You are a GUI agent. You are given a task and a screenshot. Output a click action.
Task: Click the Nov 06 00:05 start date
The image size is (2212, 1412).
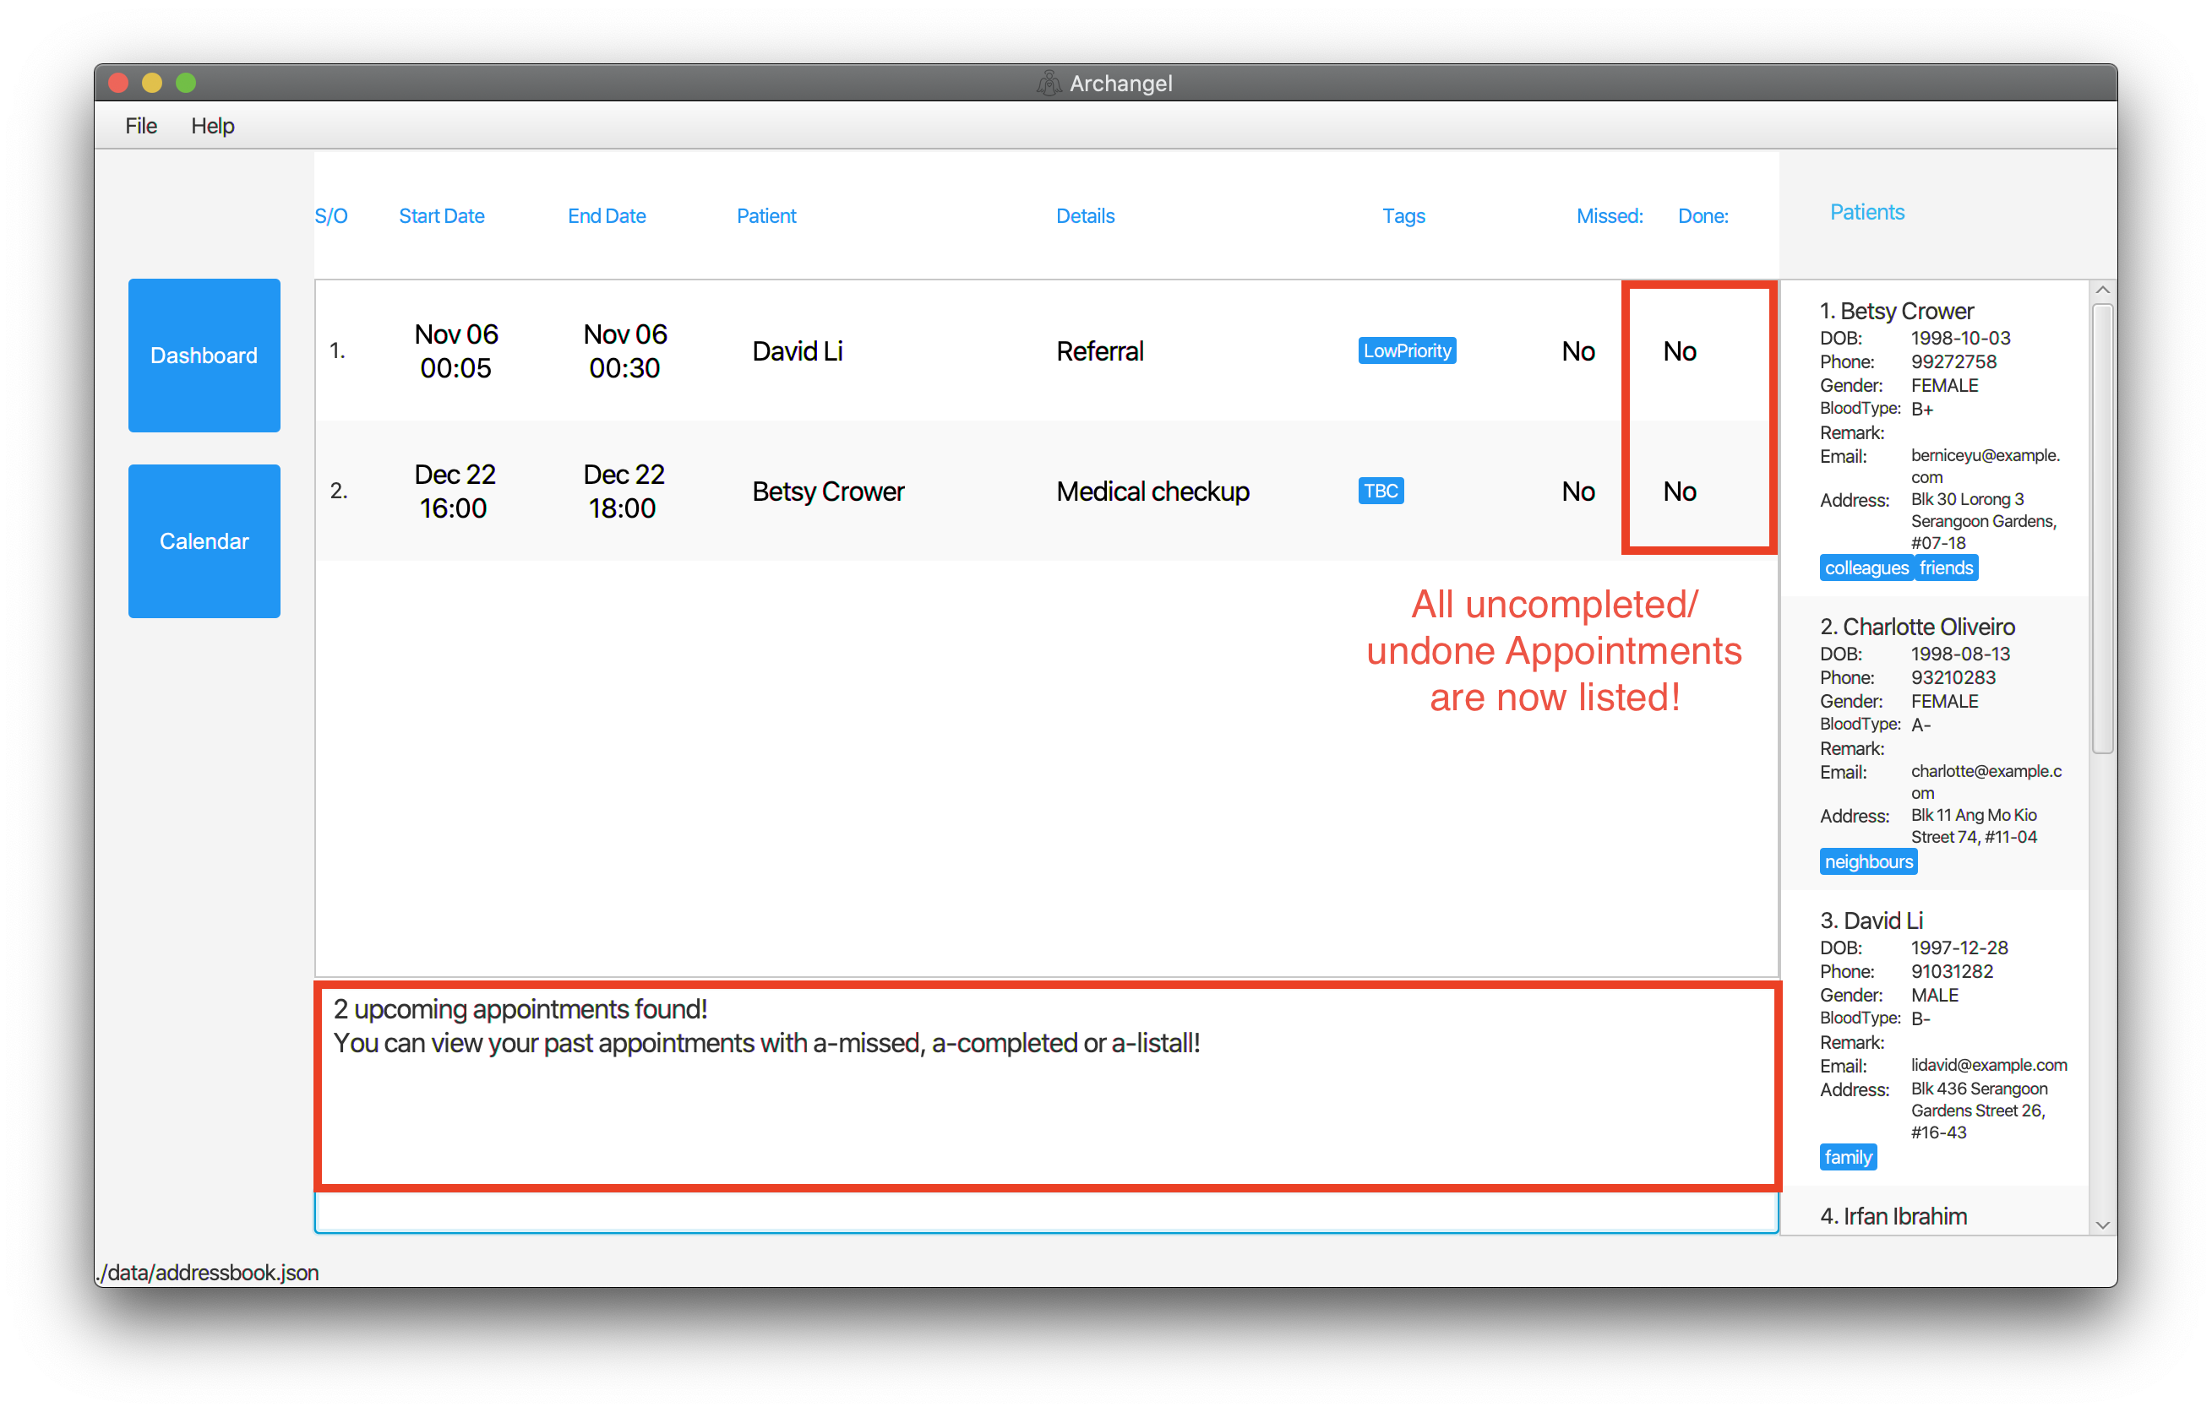click(x=455, y=350)
